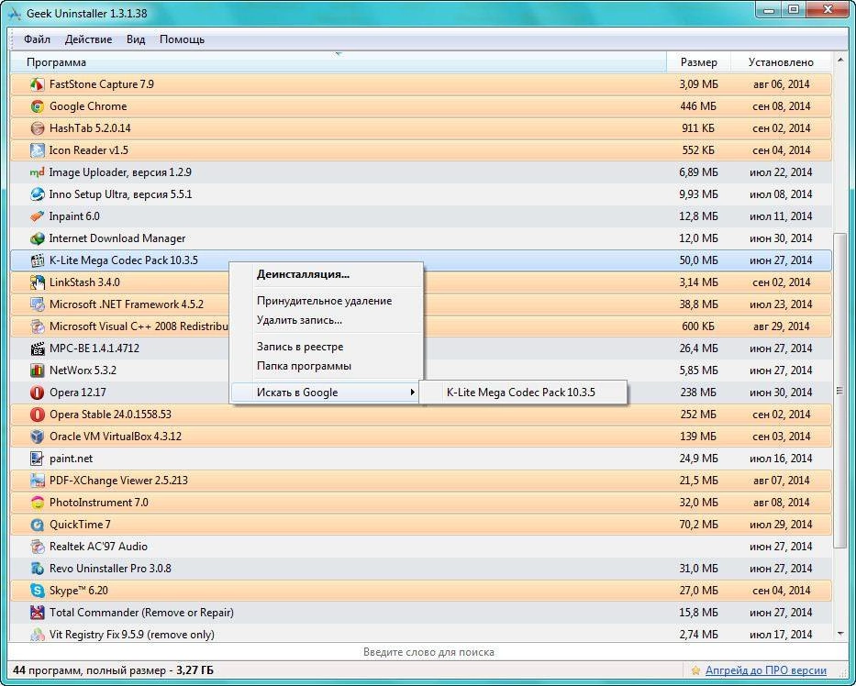Click the Апгрейд до ПРО версии link

click(765, 670)
